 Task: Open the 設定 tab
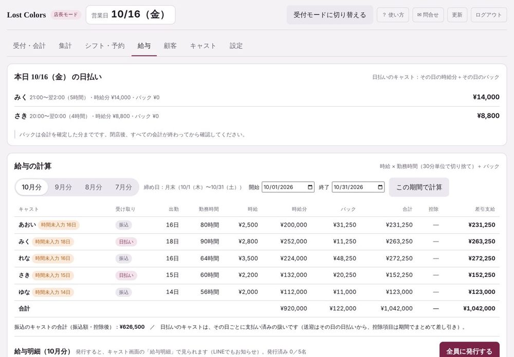236,46
